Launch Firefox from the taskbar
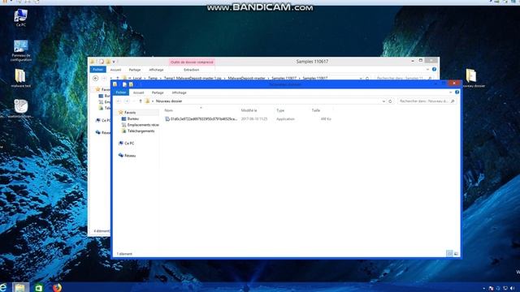 click(x=57, y=287)
